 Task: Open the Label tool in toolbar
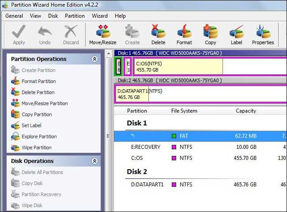(x=236, y=32)
